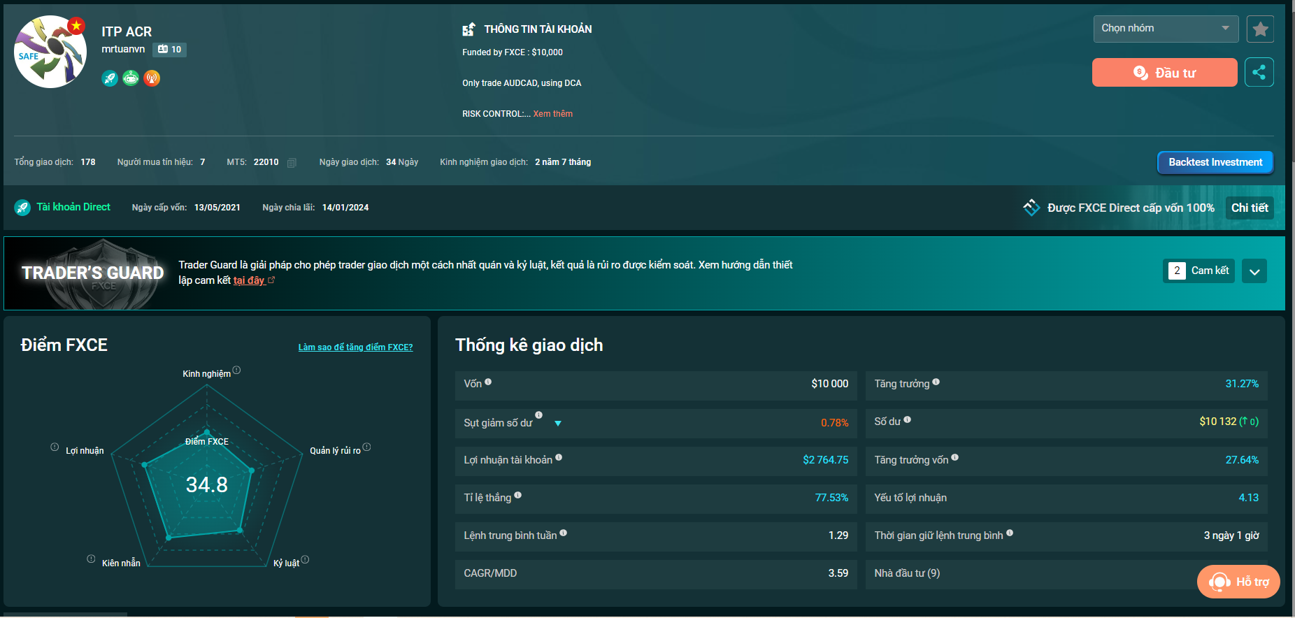Click the Tăng trưởng value 31.27%

click(1242, 384)
